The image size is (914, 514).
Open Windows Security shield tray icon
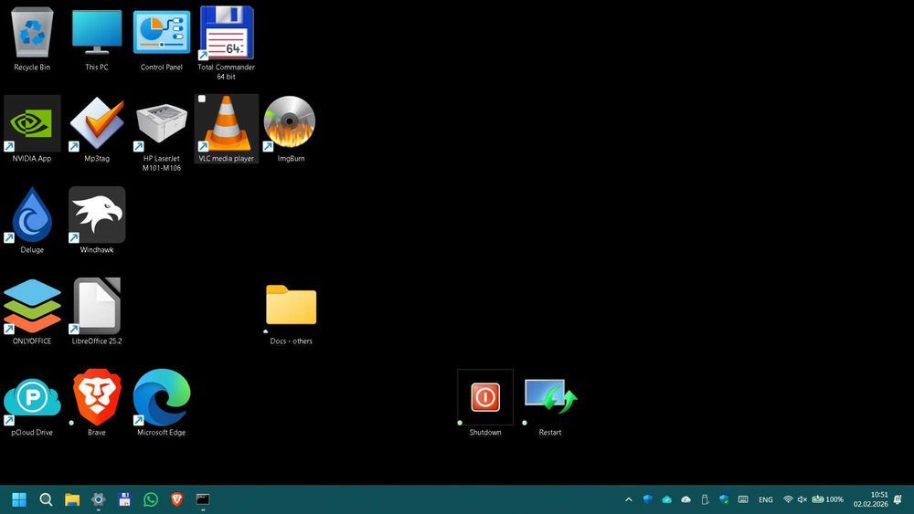[724, 499]
